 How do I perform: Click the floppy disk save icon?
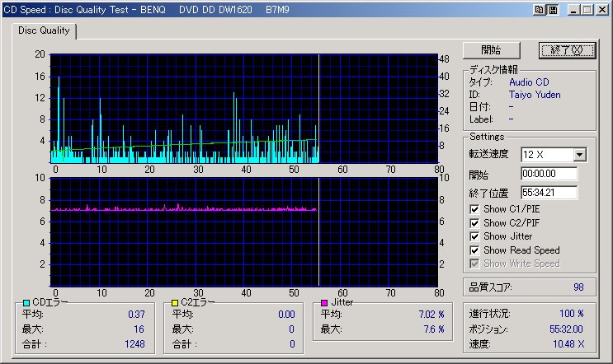tap(553, 10)
